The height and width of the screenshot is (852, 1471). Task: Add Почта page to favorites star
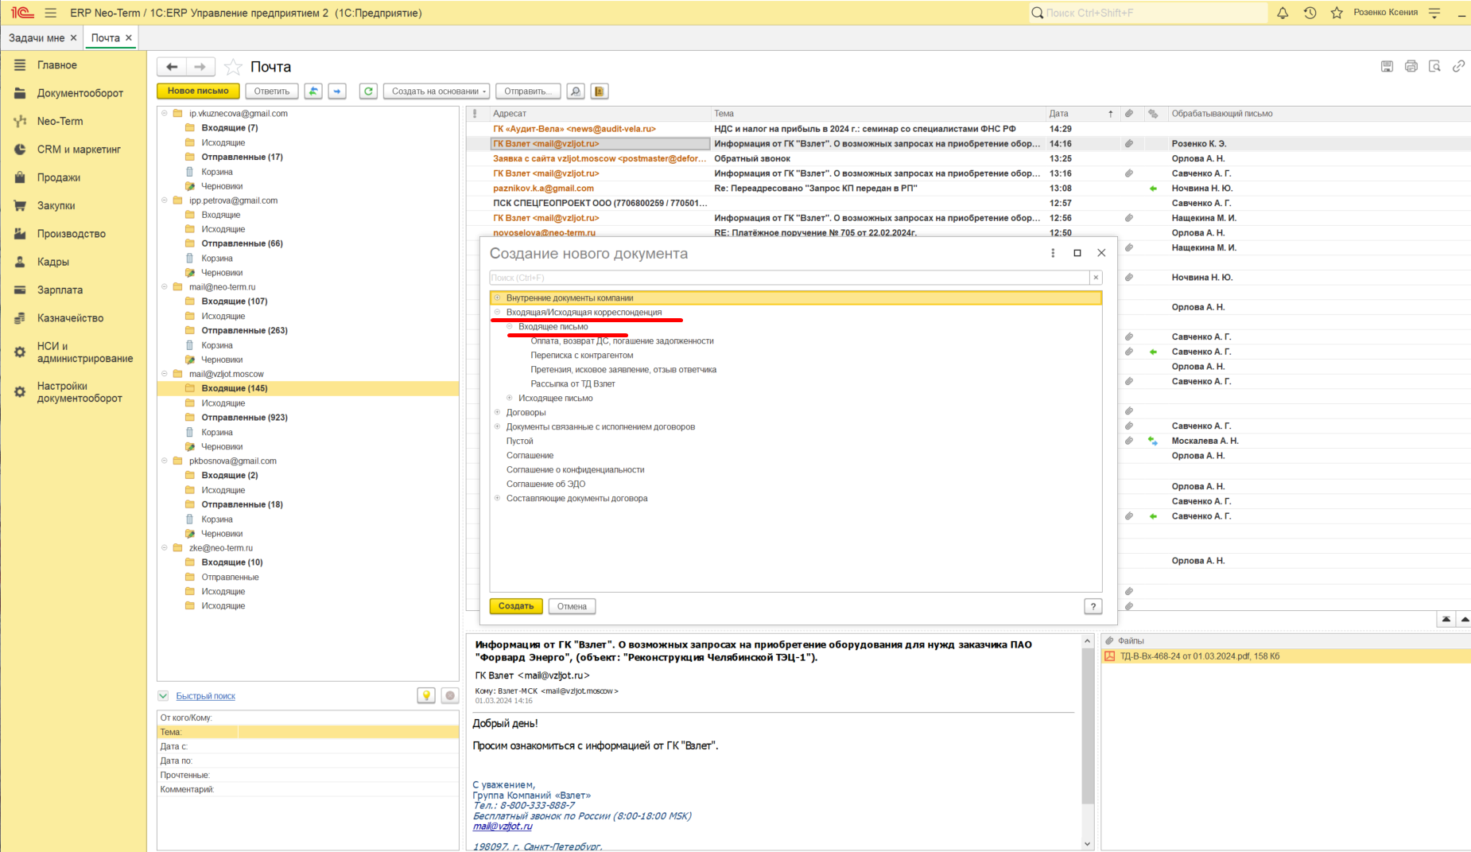(x=233, y=67)
